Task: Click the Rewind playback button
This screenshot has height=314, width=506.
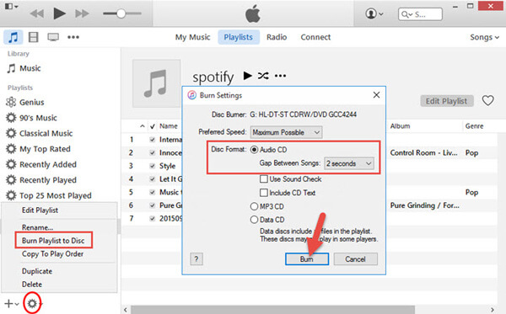Action: (x=37, y=13)
